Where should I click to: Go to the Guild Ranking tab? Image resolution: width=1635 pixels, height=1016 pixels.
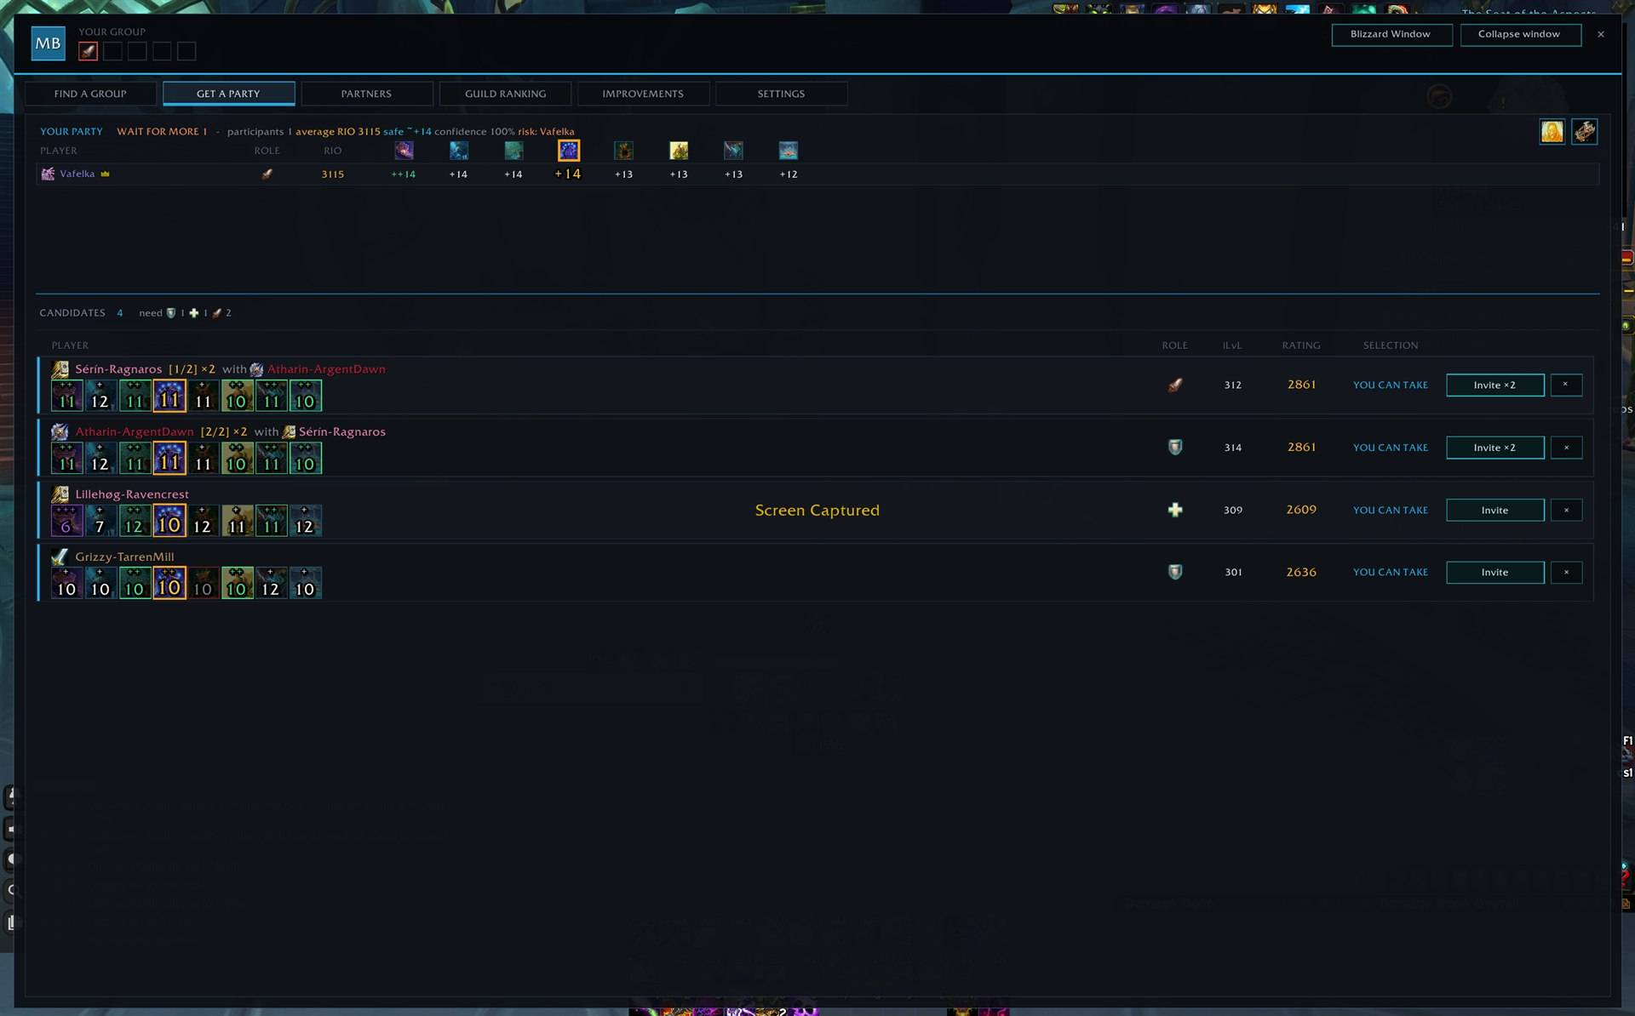[x=505, y=94]
